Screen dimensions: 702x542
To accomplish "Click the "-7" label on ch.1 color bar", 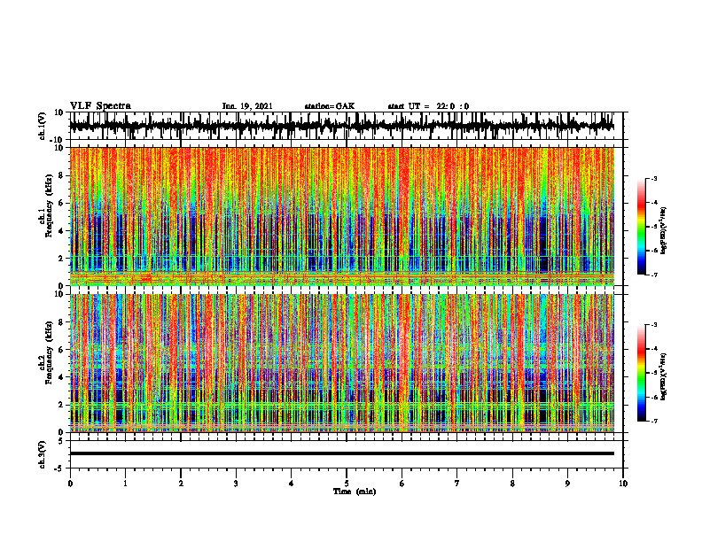I will 654,275.
